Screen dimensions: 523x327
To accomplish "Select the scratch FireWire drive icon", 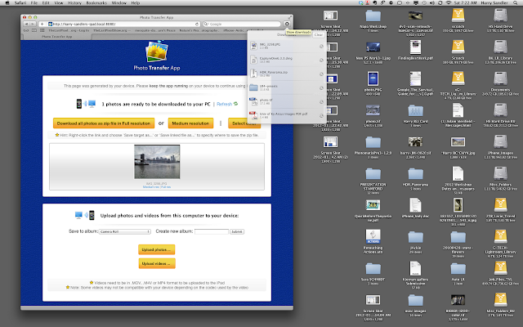I will point(458,16).
